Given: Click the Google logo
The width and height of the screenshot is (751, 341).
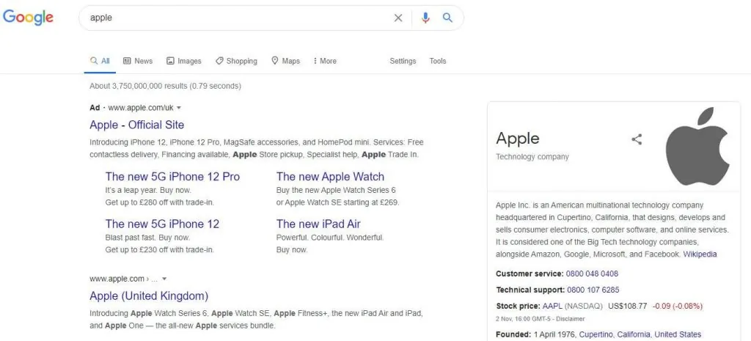Looking at the screenshot, I should (29, 18).
